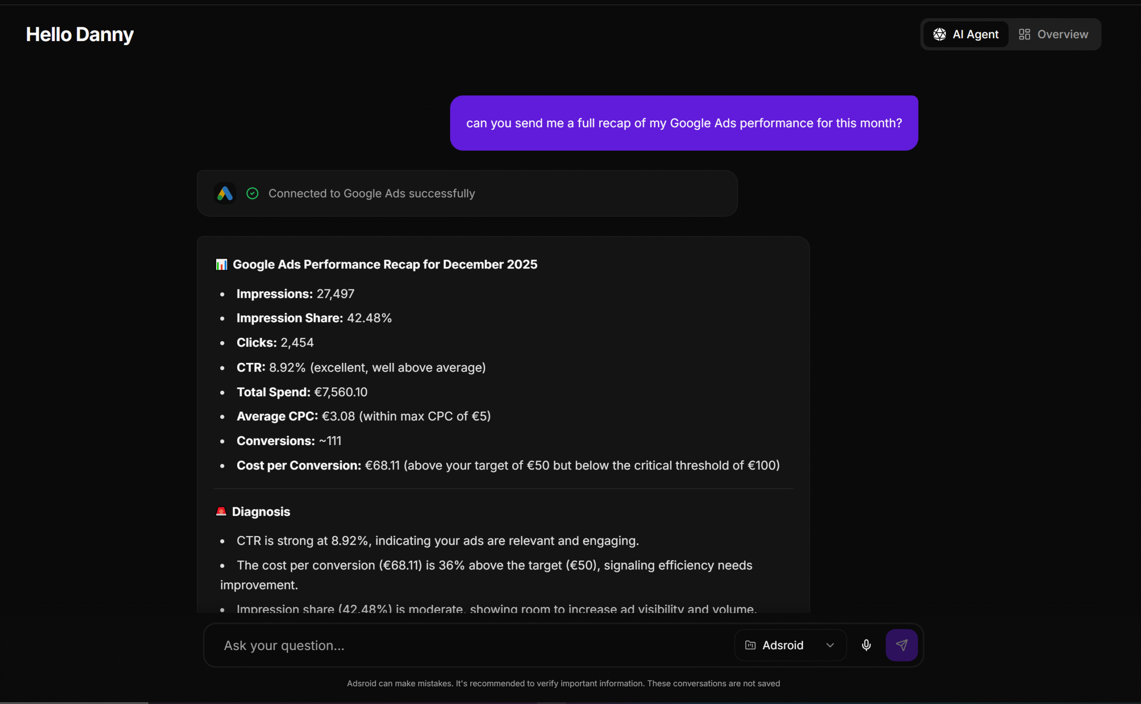Click the red siren icon beside Diagnosis
This screenshot has height=704, width=1141.
(x=221, y=511)
